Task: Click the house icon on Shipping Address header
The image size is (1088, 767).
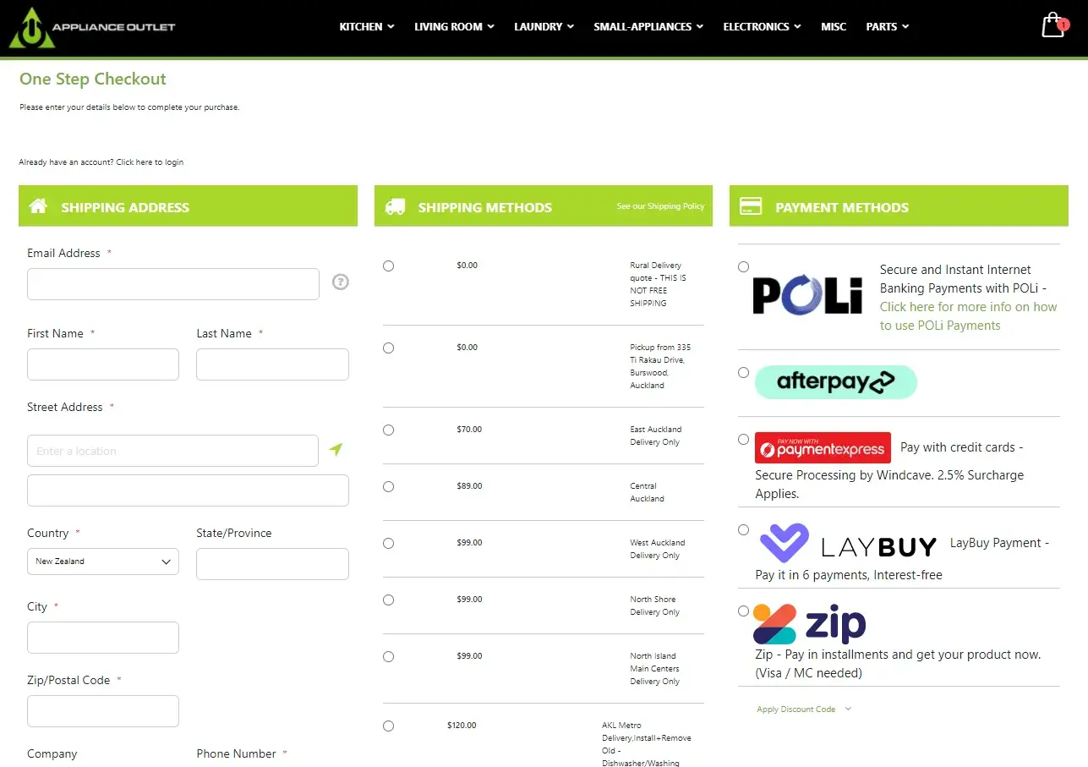Action: click(38, 205)
